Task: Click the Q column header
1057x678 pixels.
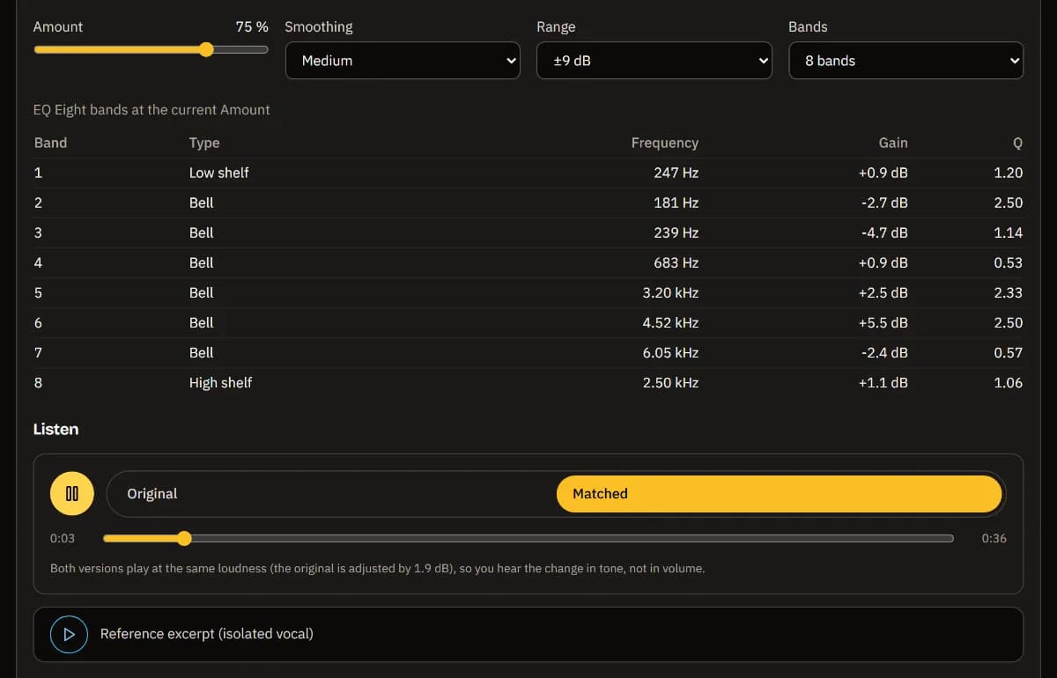Action: coord(1017,143)
